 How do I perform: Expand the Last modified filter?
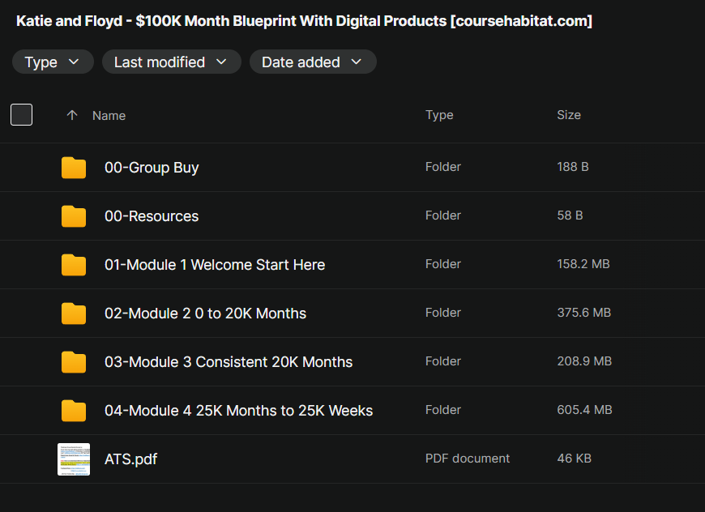(x=171, y=62)
